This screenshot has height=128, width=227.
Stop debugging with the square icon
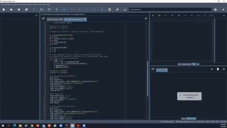[x=102, y=10]
